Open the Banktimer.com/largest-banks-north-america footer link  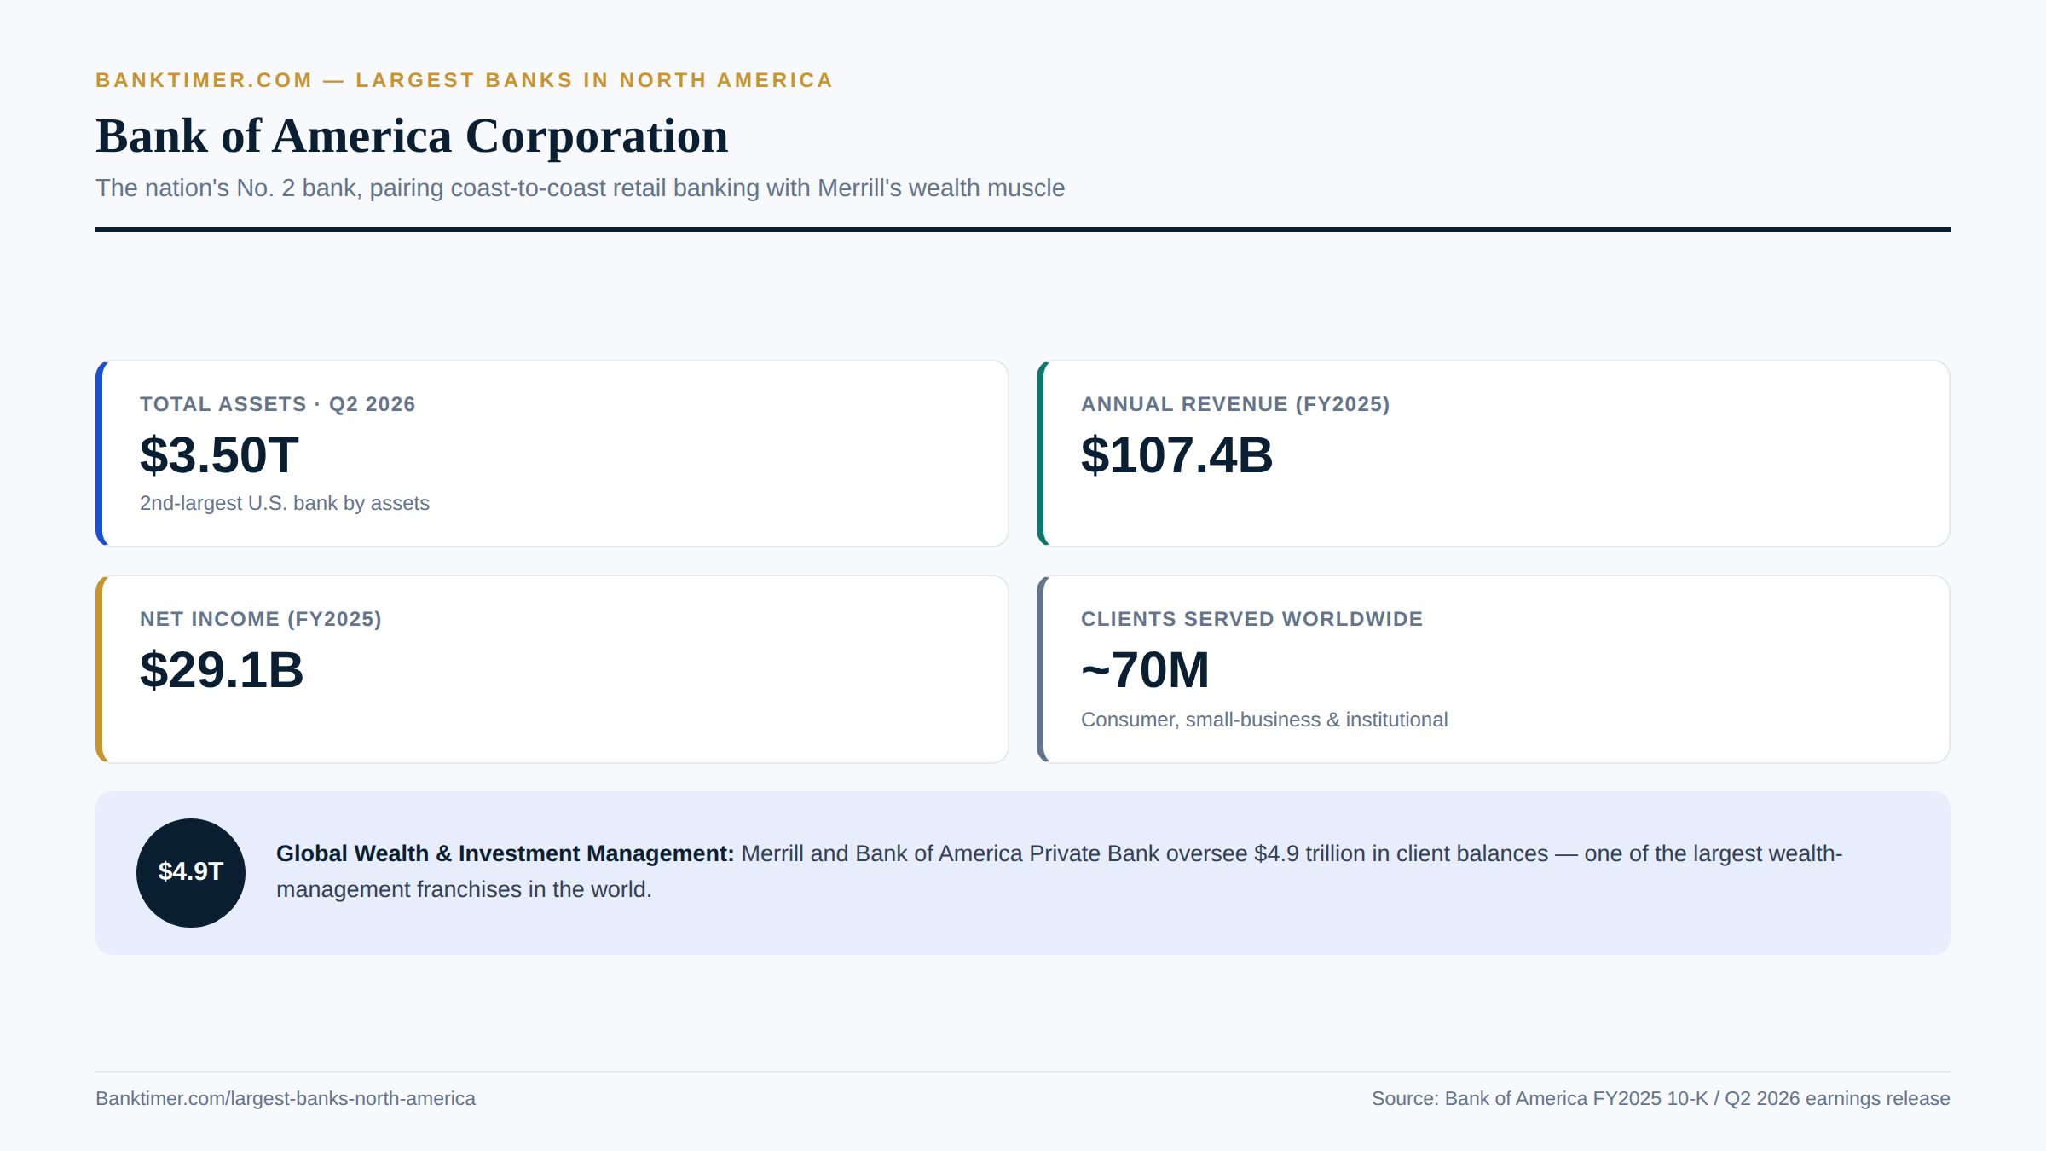pyautogui.click(x=286, y=1098)
